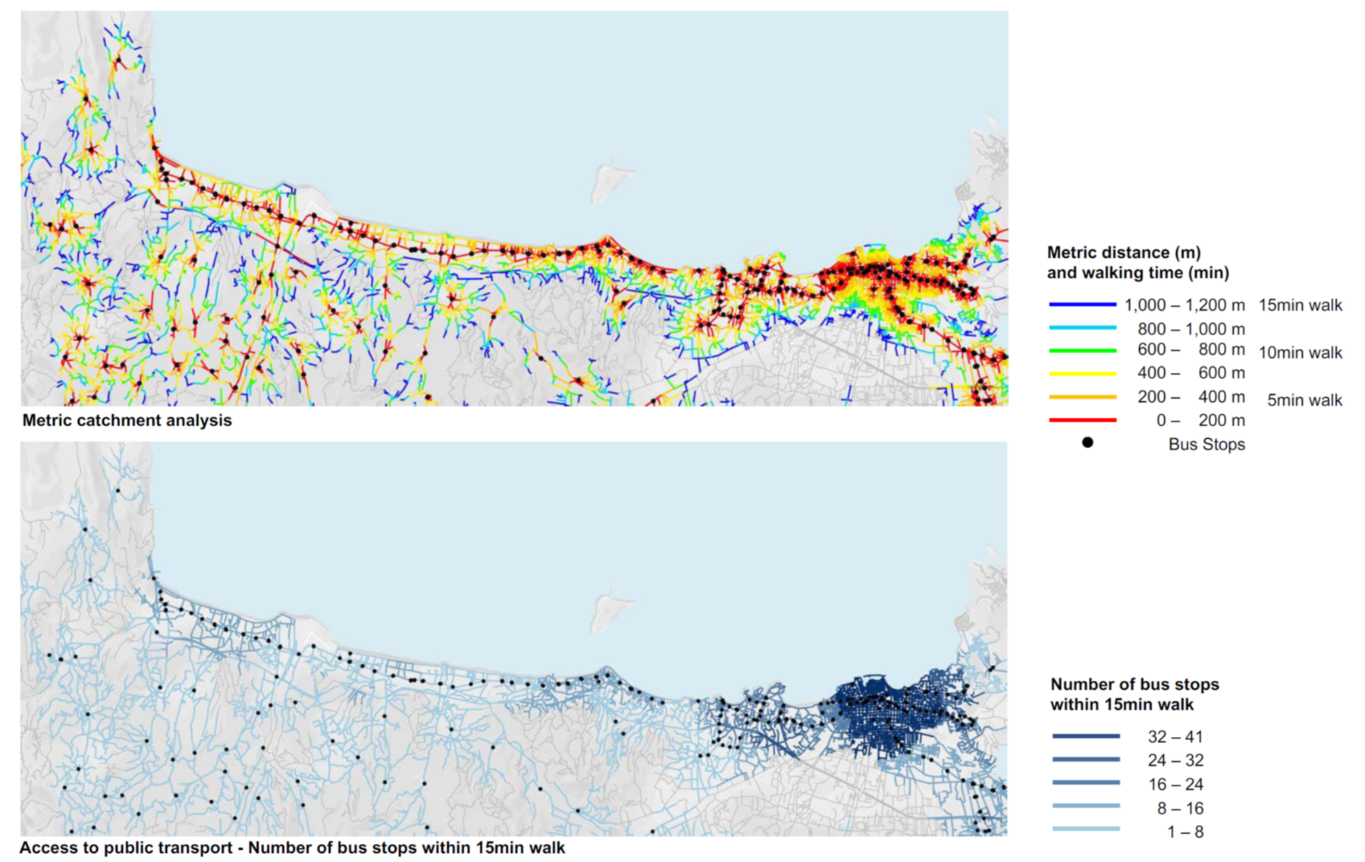1365x862 pixels.
Task: Click the "5min walk" legend label
Action: (x=1304, y=400)
